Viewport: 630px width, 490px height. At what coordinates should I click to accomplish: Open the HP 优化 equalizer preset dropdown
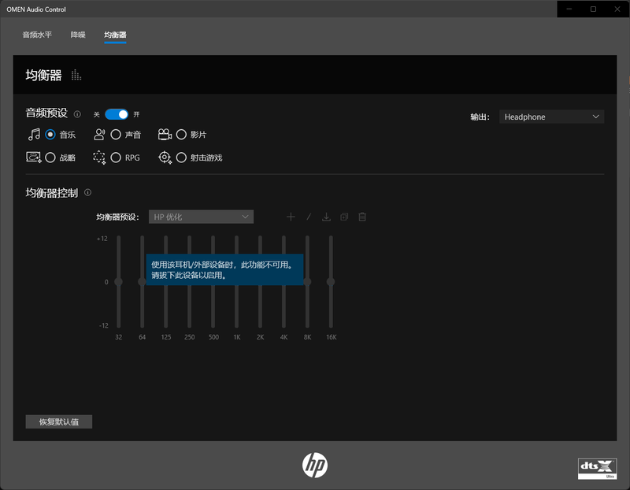201,217
